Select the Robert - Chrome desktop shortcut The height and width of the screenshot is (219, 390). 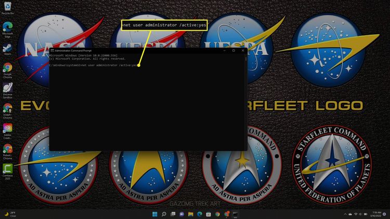[x=7, y=152]
